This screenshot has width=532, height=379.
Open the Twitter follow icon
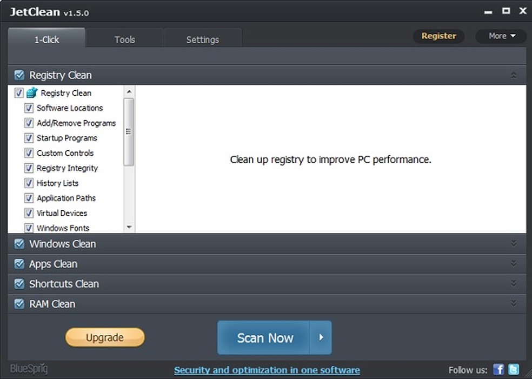(514, 369)
